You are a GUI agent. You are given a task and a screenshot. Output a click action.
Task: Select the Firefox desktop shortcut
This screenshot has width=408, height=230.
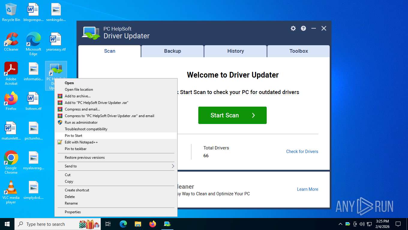[x=11, y=101]
